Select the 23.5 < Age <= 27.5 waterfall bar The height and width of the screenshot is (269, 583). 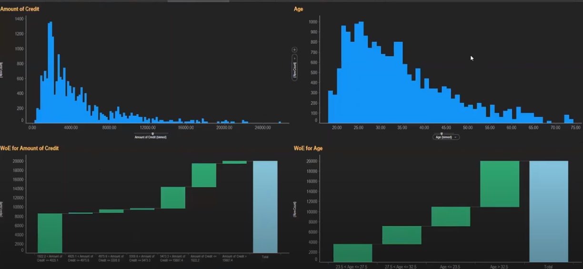coord(352,253)
